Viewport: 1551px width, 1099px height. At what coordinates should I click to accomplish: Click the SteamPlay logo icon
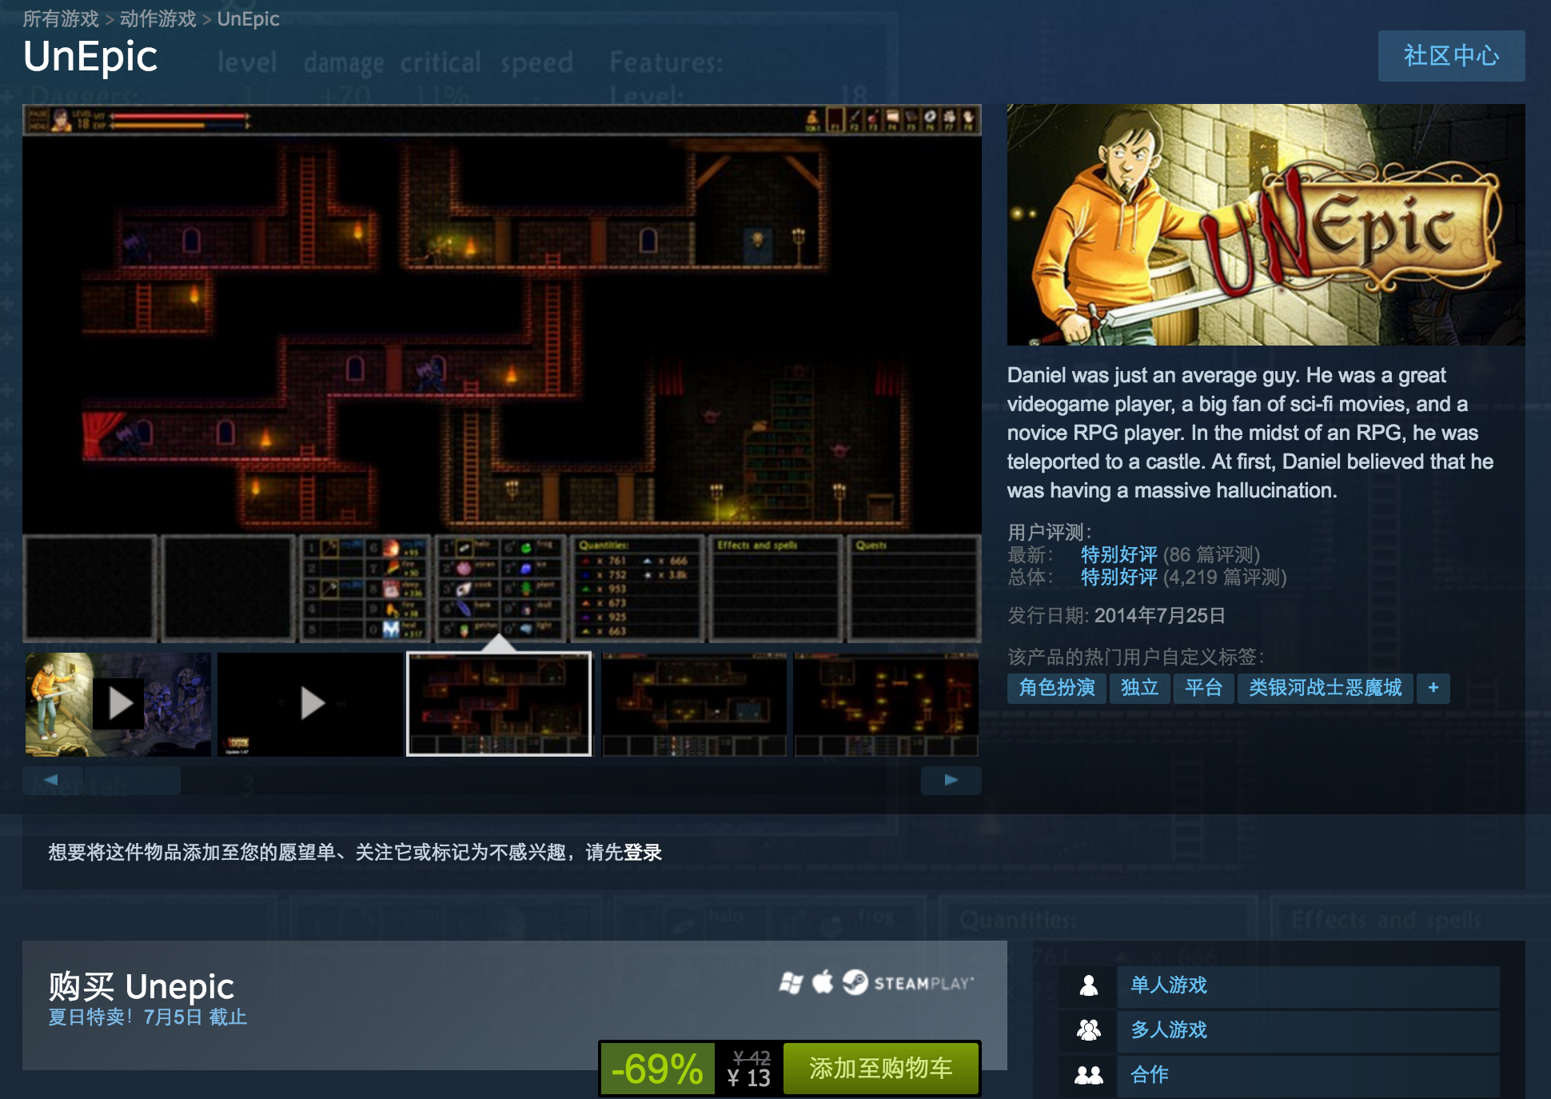pos(855,982)
